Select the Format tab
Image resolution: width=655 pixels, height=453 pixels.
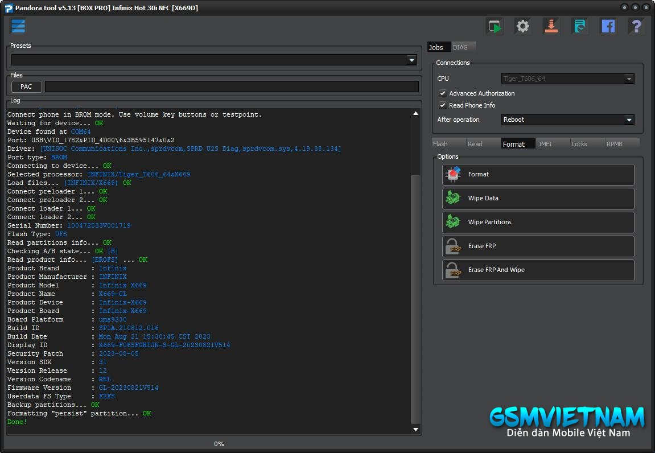[518, 144]
